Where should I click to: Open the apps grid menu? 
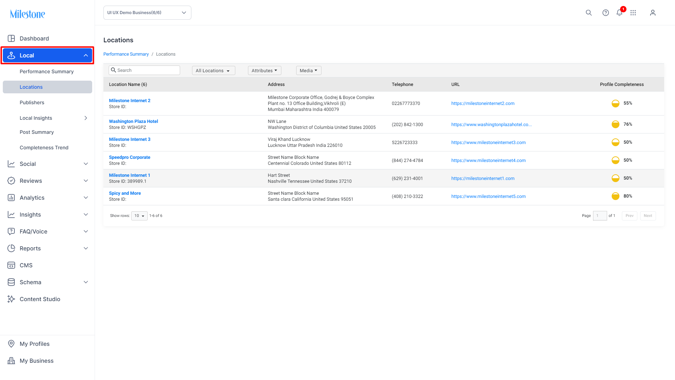(x=633, y=13)
